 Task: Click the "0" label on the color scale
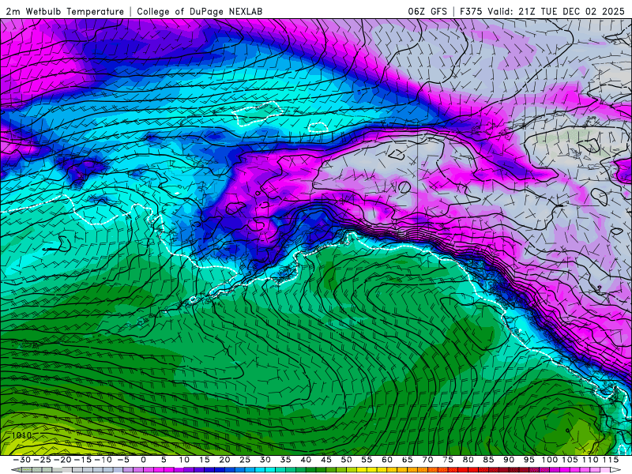click(144, 460)
